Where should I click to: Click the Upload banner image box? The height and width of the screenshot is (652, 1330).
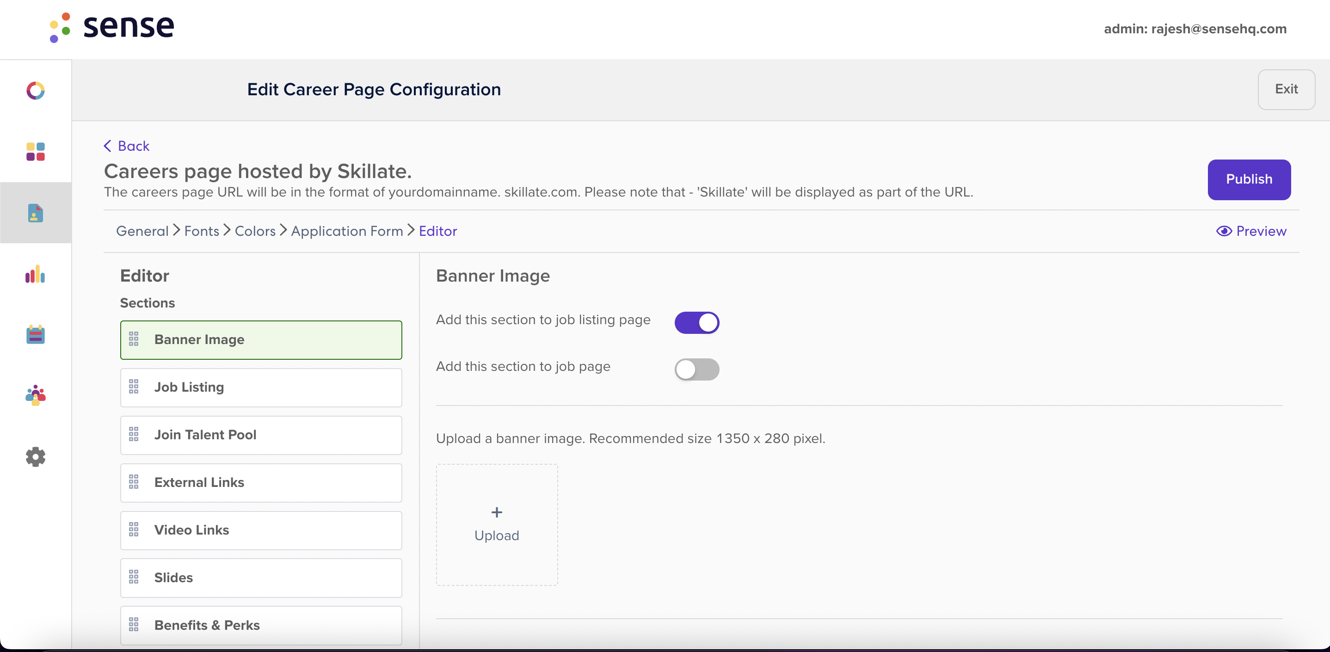(x=497, y=524)
